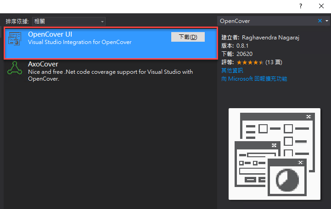The height and width of the screenshot is (209, 331).
Task: Open the dialog help question mark
Action: (x=301, y=6)
